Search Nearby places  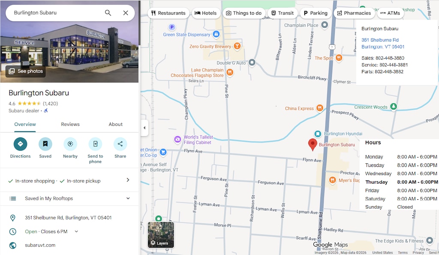(70, 144)
